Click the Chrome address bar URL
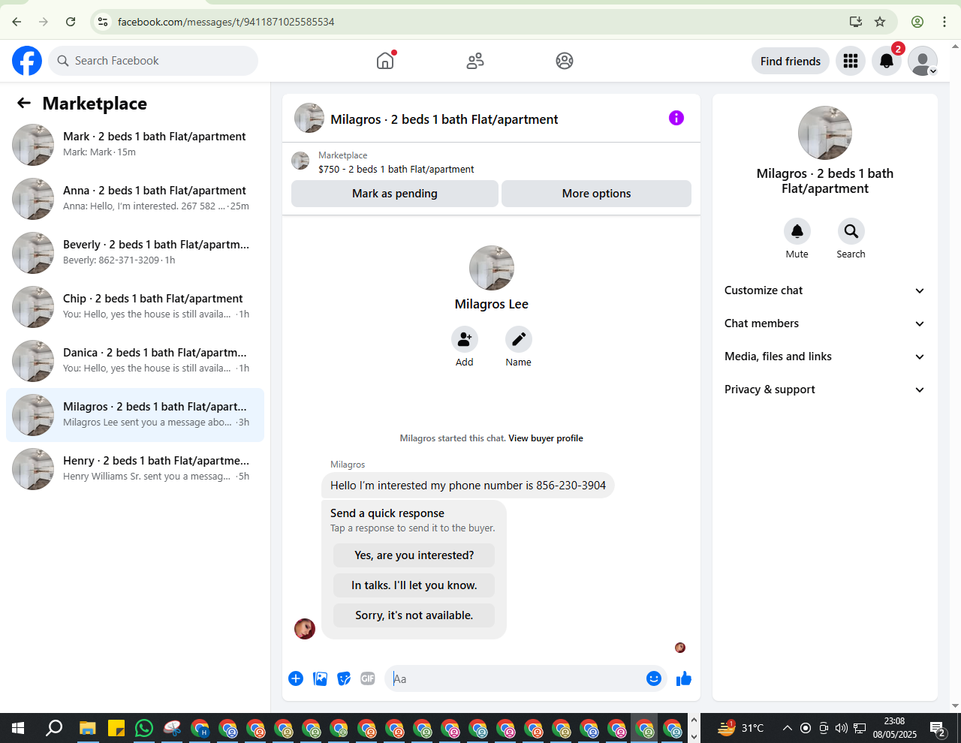The image size is (961, 743). 226,22
